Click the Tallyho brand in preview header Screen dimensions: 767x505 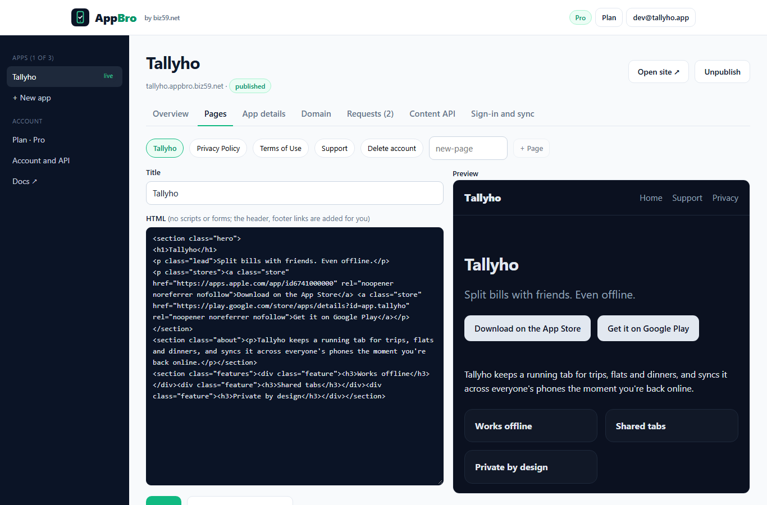[x=482, y=198]
